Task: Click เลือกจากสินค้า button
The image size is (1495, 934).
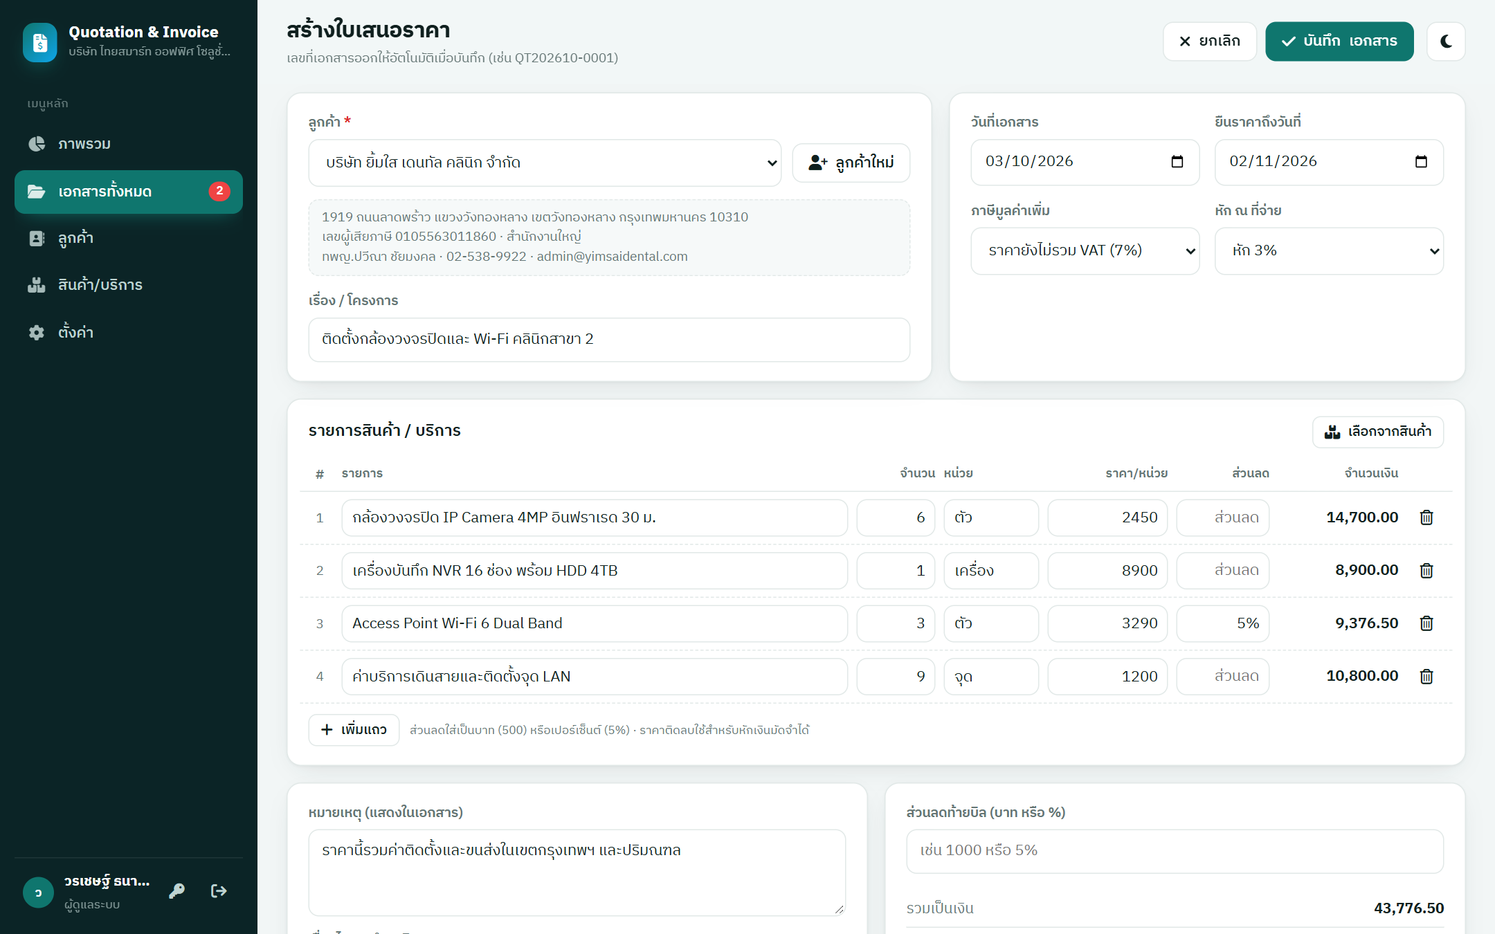Action: coord(1378,432)
